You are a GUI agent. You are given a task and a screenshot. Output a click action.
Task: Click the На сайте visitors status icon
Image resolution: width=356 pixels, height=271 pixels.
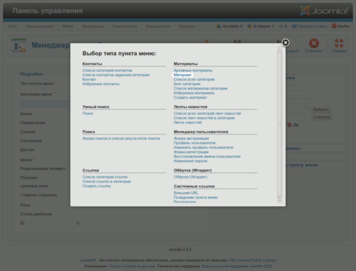coord(218,26)
